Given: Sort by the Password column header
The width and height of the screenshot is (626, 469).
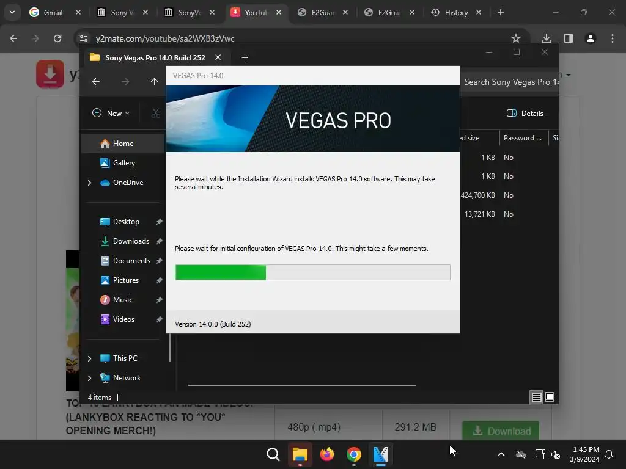Looking at the screenshot, I should [523, 138].
